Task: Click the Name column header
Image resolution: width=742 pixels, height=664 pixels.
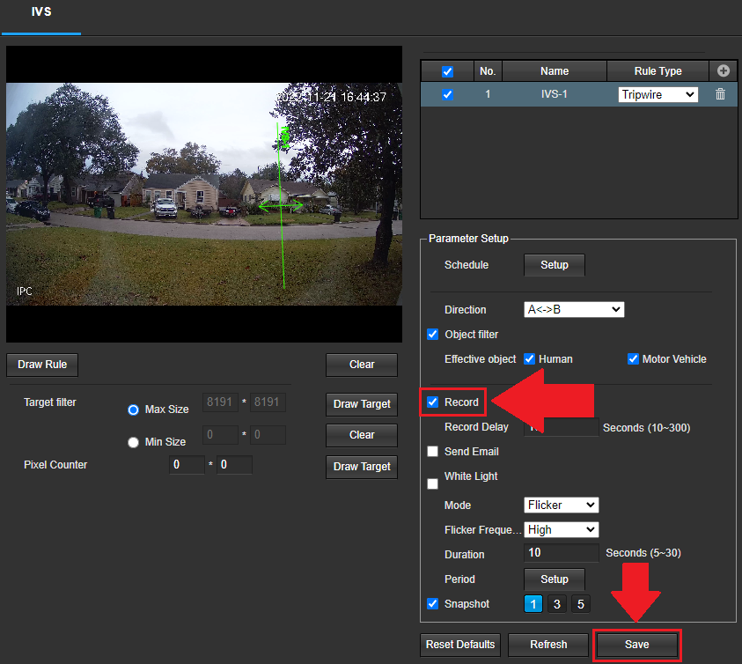Action: tap(555, 71)
